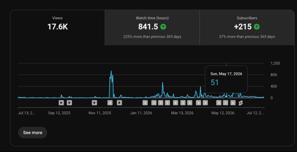
Task: Open the 4-videos marker under the November spike
Action: tap(110, 103)
